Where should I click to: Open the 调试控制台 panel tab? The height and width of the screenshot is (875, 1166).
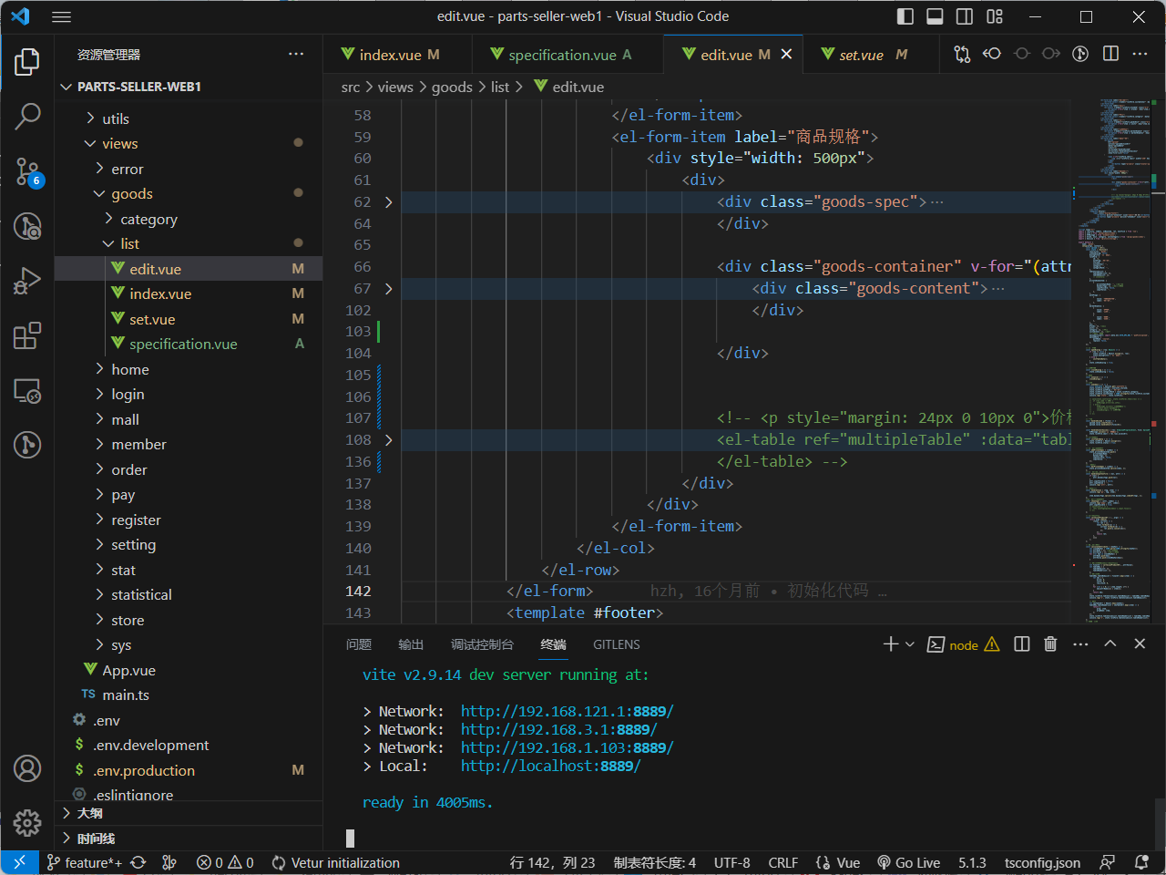482,644
